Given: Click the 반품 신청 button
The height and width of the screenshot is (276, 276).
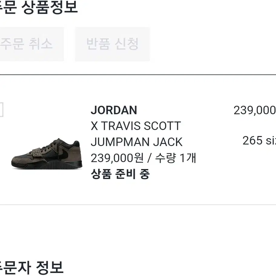Looking at the screenshot, I should tap(112, 44).
